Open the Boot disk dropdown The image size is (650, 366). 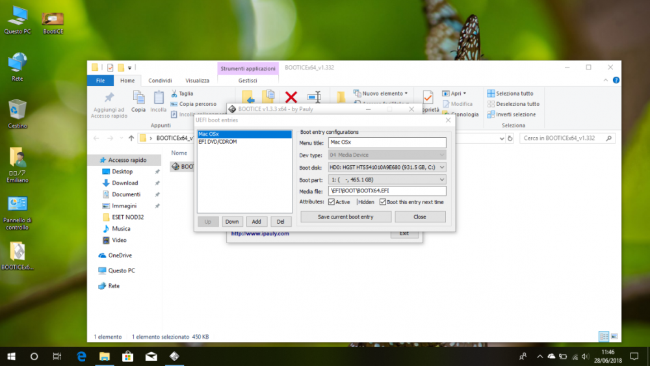pos(442,168)
